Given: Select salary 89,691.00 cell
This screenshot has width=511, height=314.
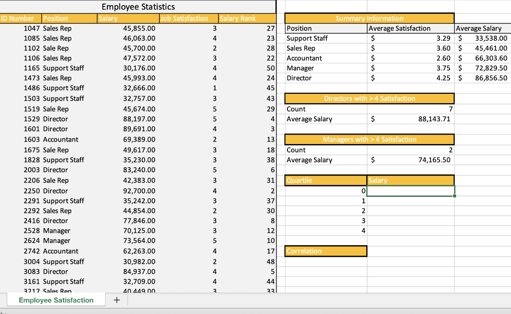Looking at the screenshot, I should [128, 129].
